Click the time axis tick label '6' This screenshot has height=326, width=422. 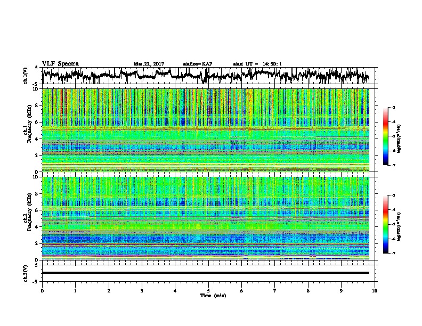(x=242, y=291)
